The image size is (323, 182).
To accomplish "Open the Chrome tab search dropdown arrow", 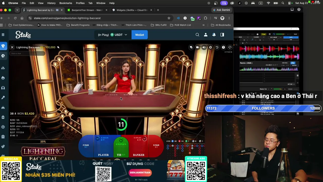I will [17, 10].
